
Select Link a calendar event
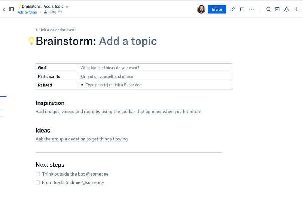point(56,30)
